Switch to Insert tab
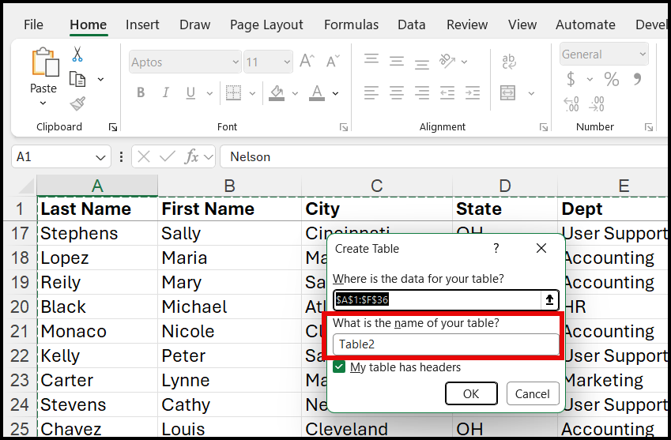 tap(142, 24)
